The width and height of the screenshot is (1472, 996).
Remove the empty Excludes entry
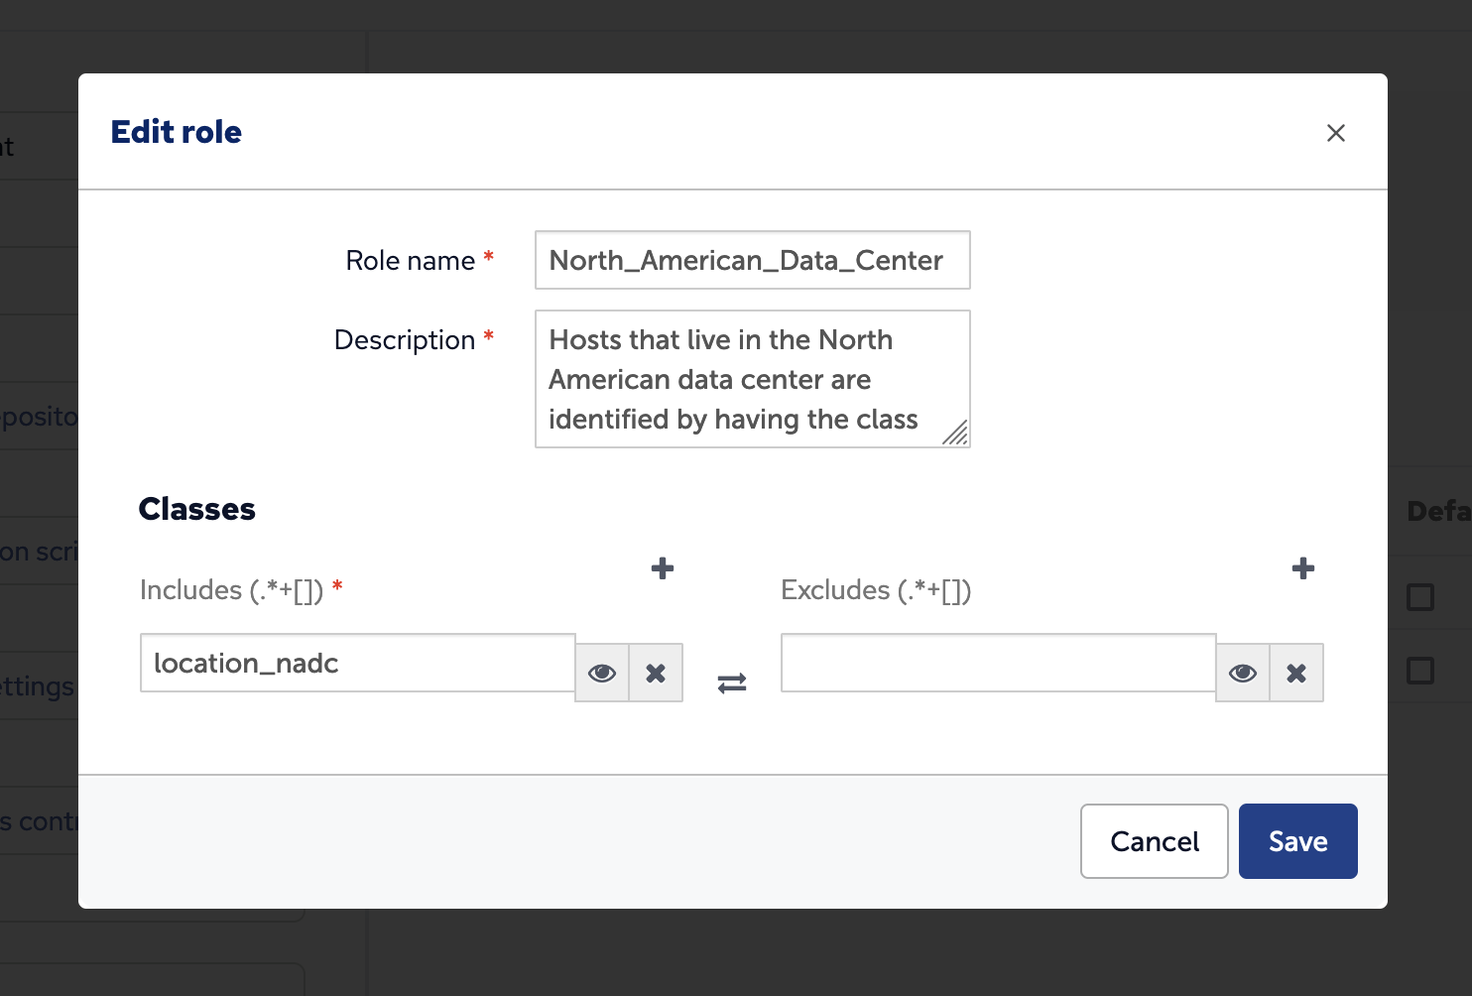1296,674
